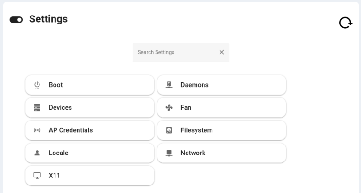Viewport: 361px width, 193px height.
Task: Select the Network label
Action: 193,153
